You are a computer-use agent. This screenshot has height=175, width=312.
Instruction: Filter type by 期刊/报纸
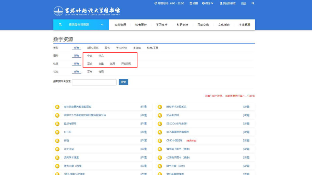point(93,48)
